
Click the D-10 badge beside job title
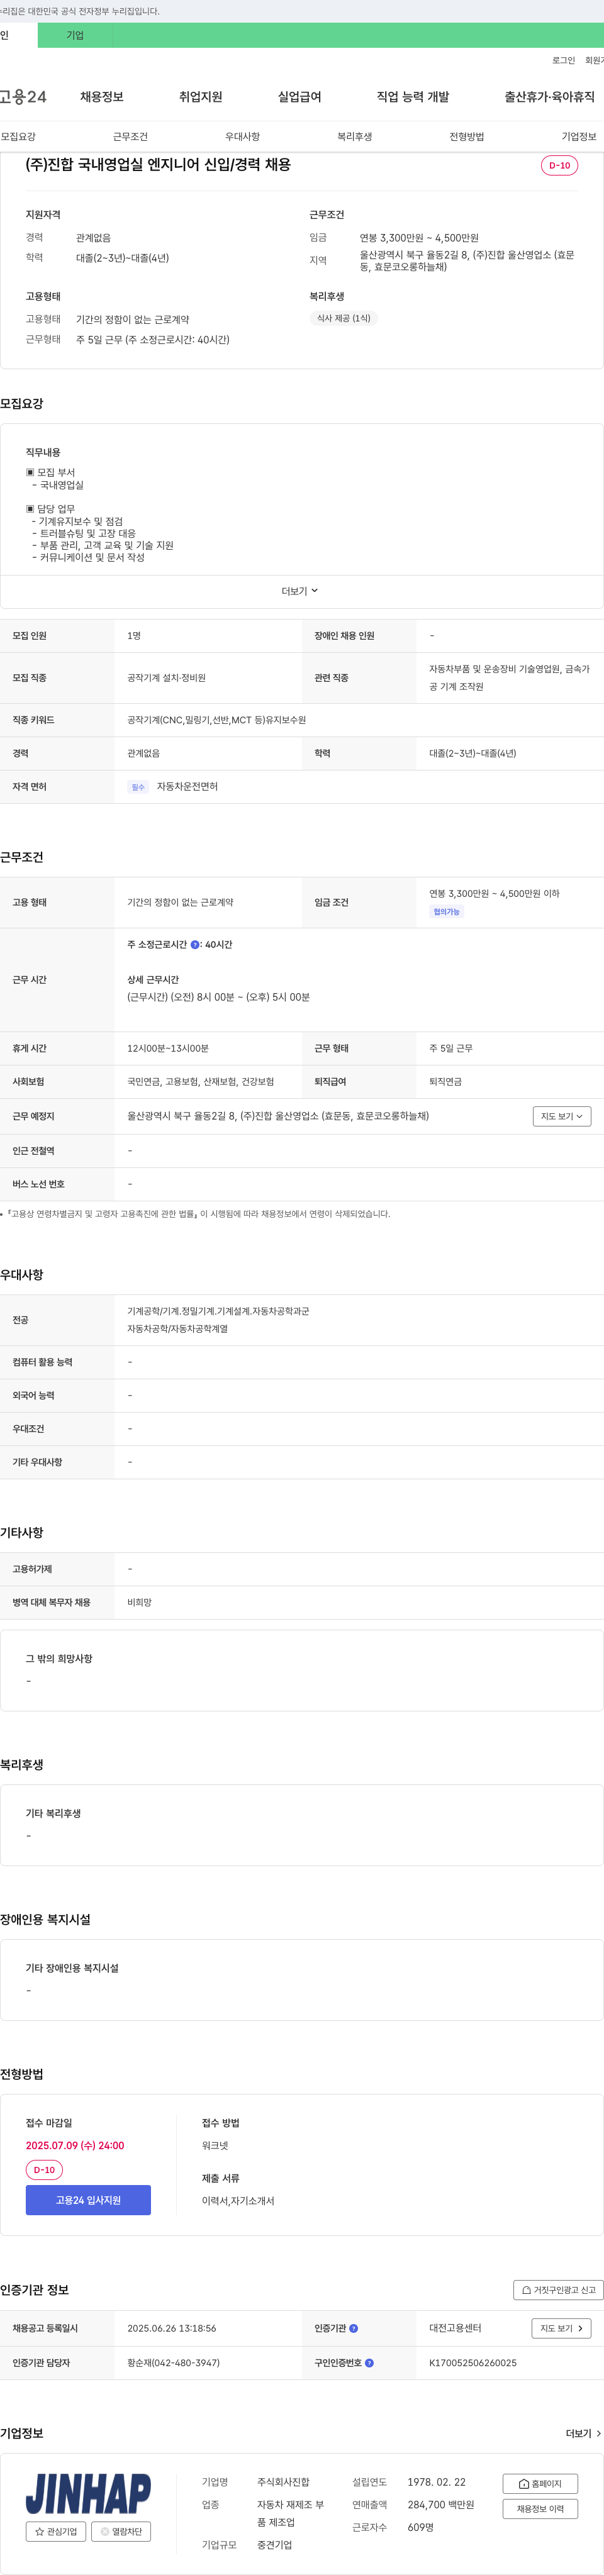(559, 165)
